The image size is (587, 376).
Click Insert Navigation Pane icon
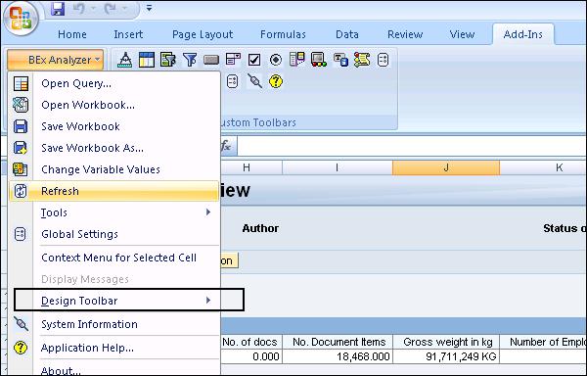pyautogui.click(x=168, y=60)
